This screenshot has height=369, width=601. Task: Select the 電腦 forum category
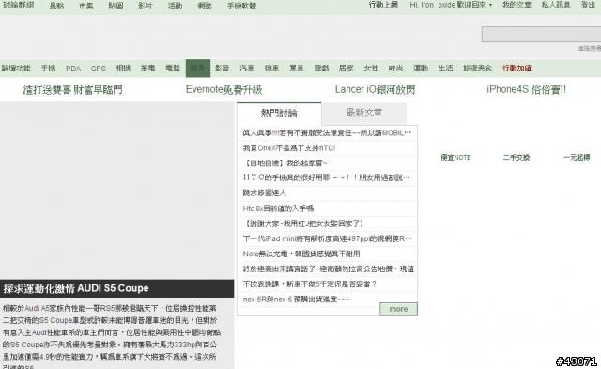coord(173,69)
